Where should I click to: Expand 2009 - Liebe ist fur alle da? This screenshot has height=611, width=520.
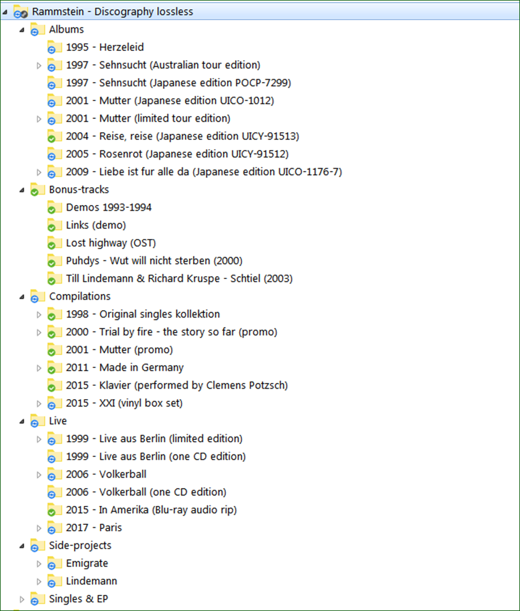(x=39, y=172)
